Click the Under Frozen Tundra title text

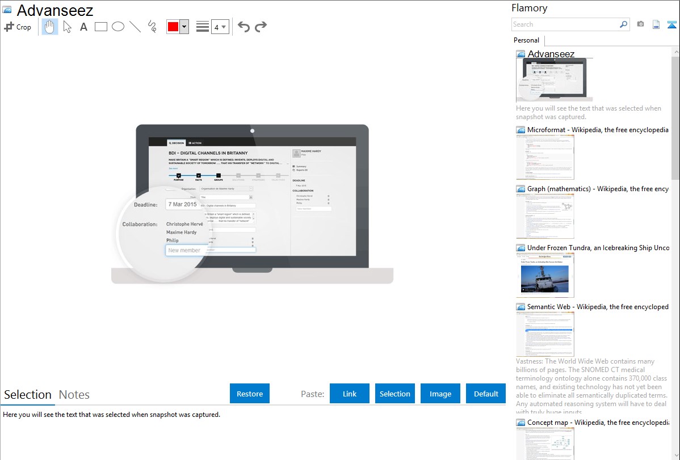point(598,247)
